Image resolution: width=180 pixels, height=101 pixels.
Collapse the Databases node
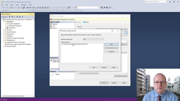[4, 22]
